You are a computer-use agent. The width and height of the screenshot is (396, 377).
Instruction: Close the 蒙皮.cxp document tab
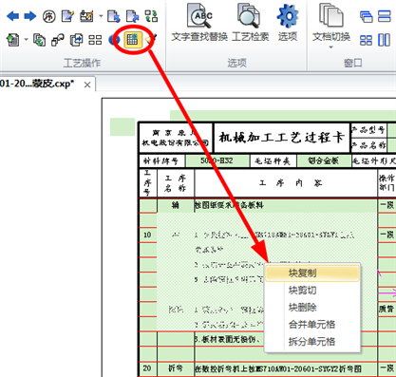[87, 85]
